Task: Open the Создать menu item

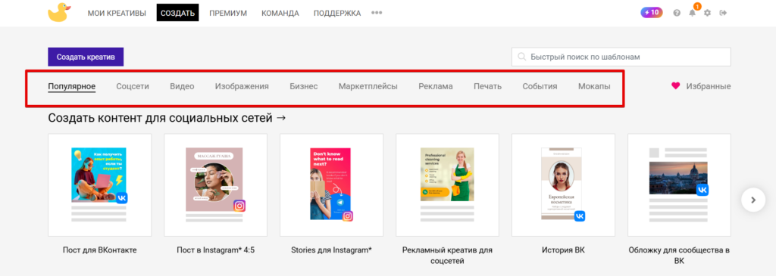Action: pyautogui.click(x=177, y=13)
